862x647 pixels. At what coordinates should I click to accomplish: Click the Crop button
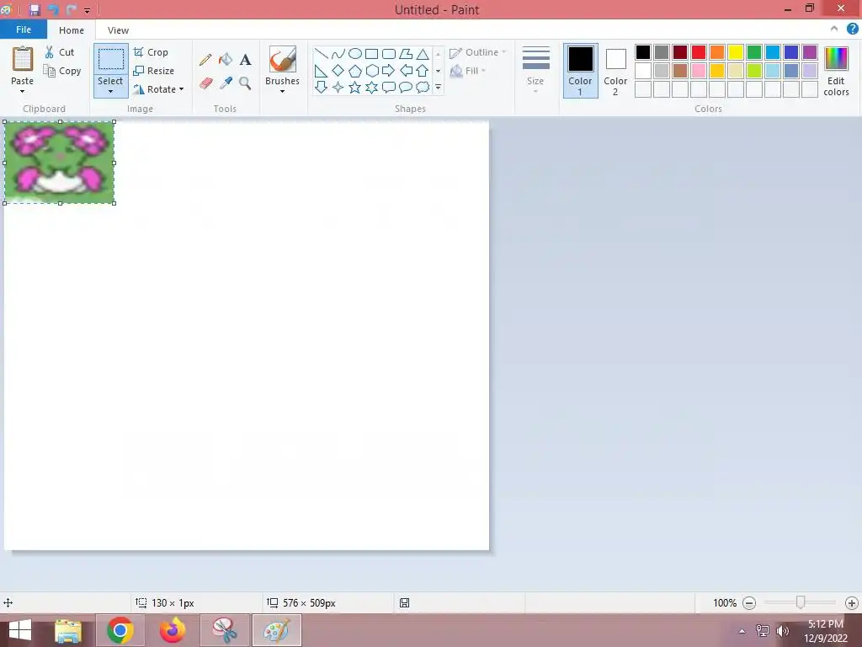pos(151,52)
